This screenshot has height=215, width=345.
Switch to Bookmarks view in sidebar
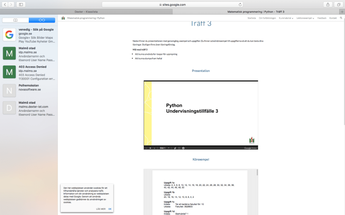tap(15, 20)
